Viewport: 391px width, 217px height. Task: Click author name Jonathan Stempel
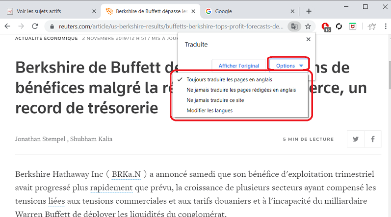(40, 139)
